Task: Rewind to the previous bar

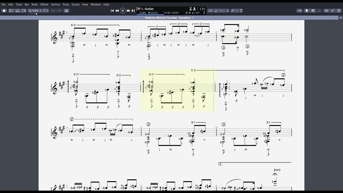Action: 117,11
